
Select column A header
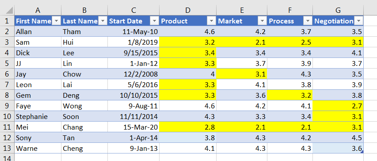click(x=38, y=10)
